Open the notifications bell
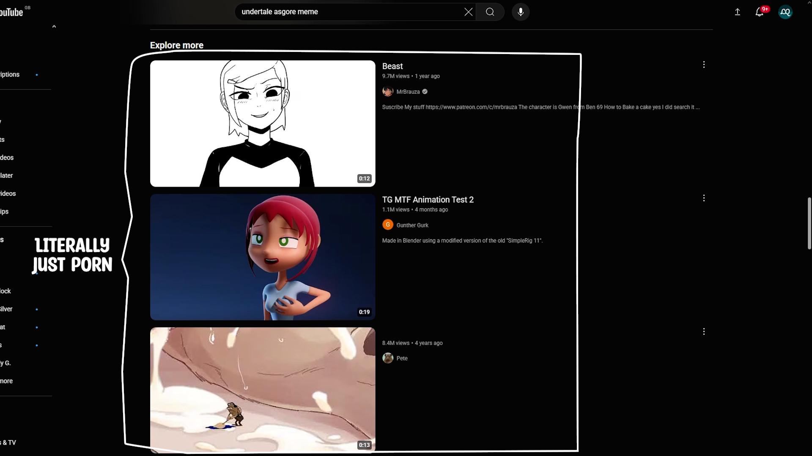The width and height of the screenshot is (812, 456). pos(760,12)
